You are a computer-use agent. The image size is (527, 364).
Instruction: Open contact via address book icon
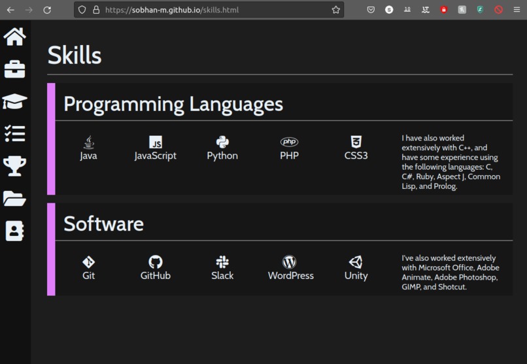tap(15, 231)
